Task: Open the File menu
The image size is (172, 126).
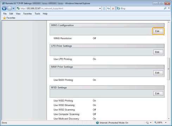Action: coord(5,14)
